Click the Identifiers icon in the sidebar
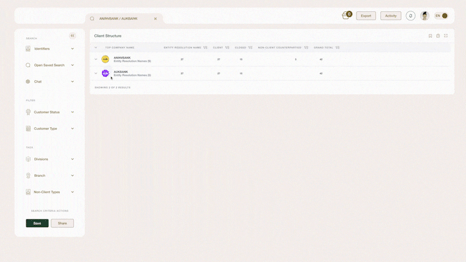Image resolution: width=466 pixels, height=262 pixels. [x=28, y=49]
